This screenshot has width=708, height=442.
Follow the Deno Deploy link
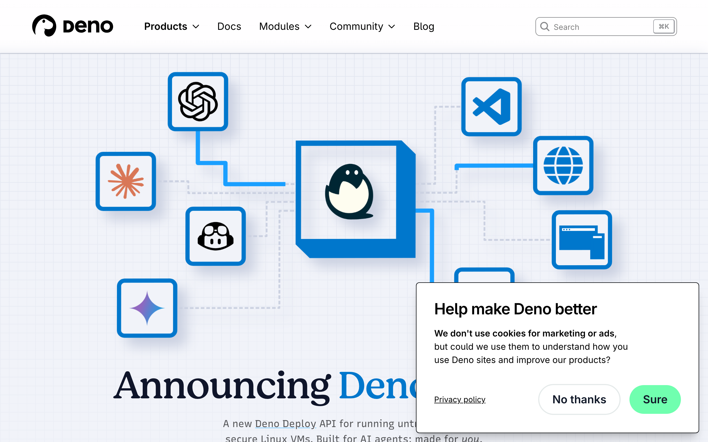285,423
